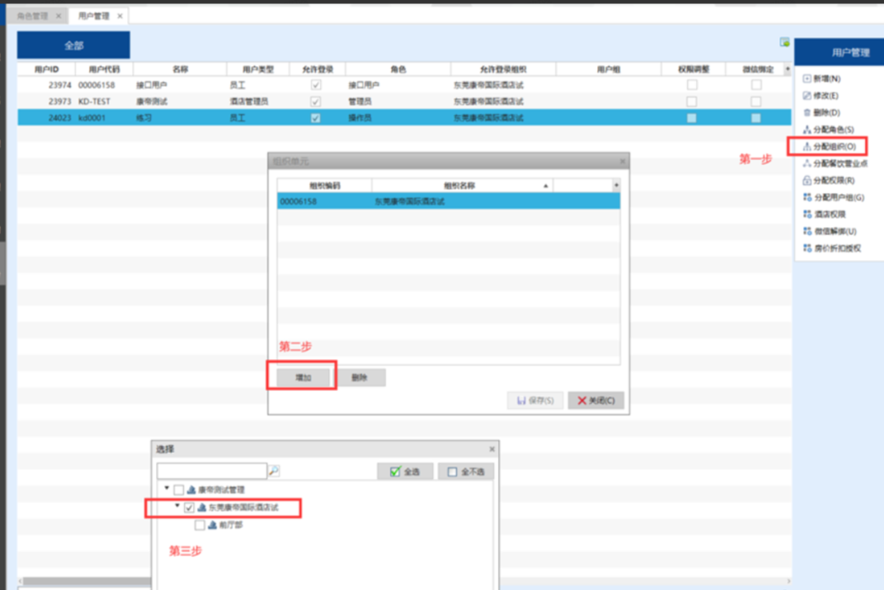The height and width of the screenshot is (590, 884).
Task: Collapse the 东莞康帝国际酒店试 tree node arrow
Action: point(177,507)
